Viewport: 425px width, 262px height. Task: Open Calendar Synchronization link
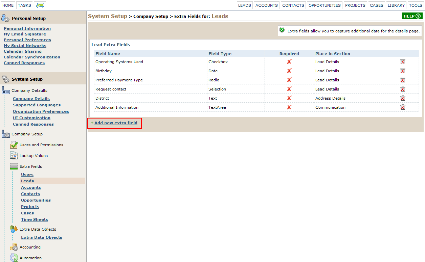[x=32, y=57]
